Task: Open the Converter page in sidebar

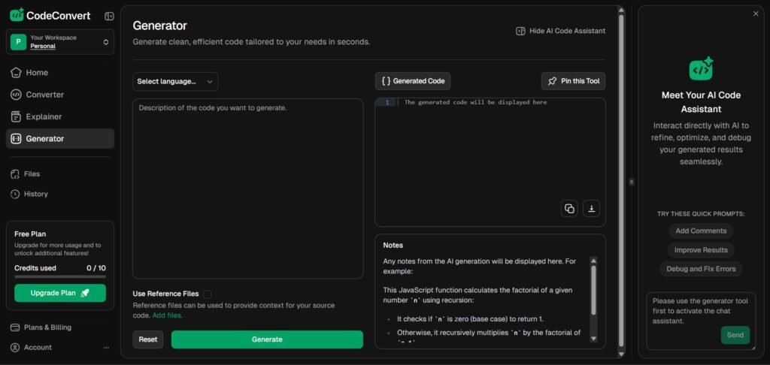Action: 44,95
